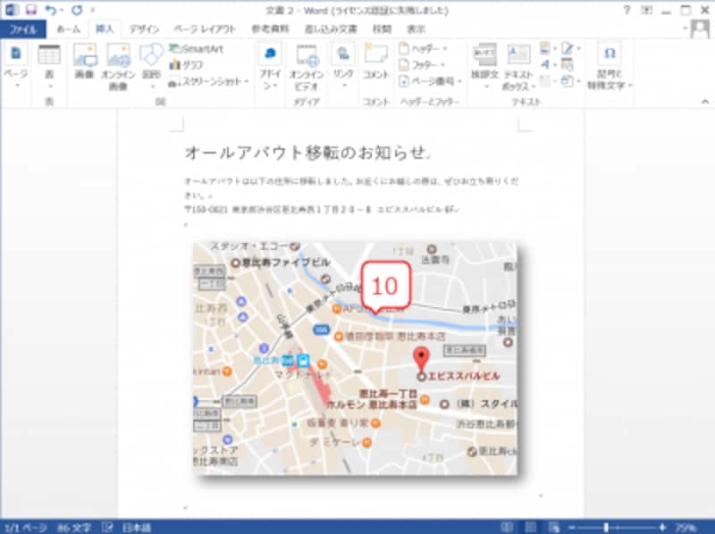Open Ribbon Display Options
Viewport: 715px width, 534px height.
click(646, 10)
